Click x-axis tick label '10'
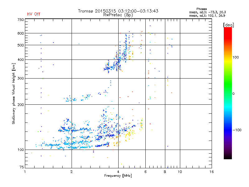This screenshot has width=249, height=187. 180,172
